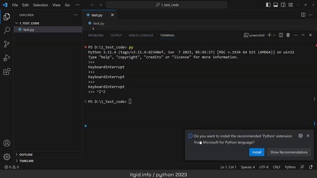Switch to the DEBUG CONSOLE tab
The height and width of the screenshot is (178, 317).
coord(141,35)
